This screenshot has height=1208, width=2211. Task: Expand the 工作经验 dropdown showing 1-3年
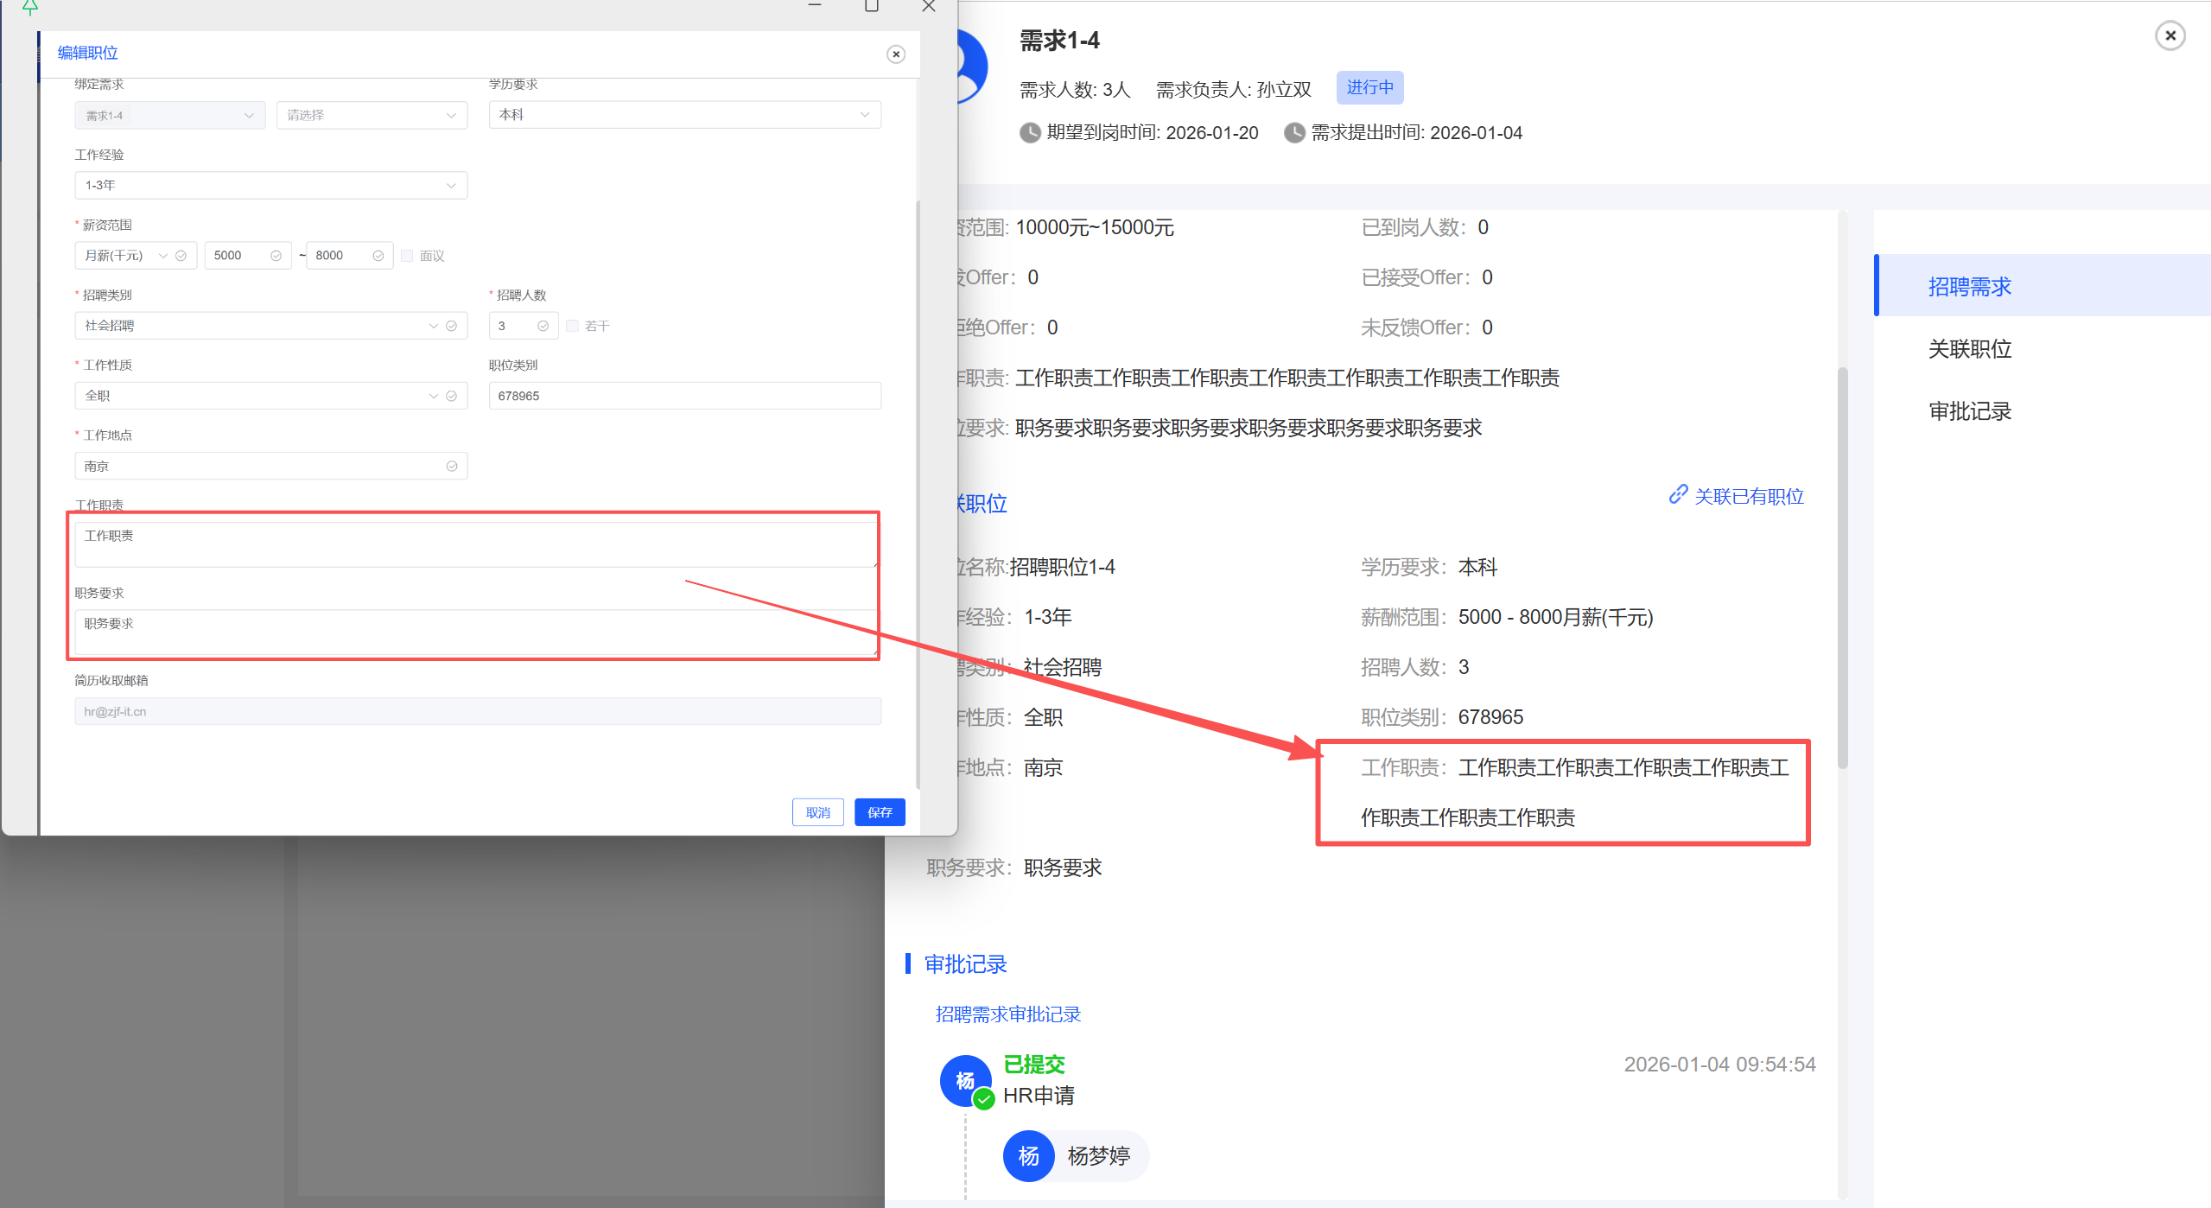click(x=270, y=186)
